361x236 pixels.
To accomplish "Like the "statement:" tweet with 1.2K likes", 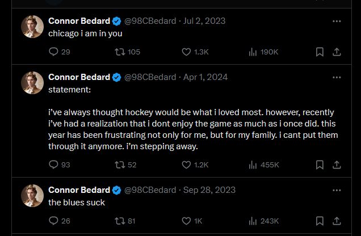I will coord(186,165).
